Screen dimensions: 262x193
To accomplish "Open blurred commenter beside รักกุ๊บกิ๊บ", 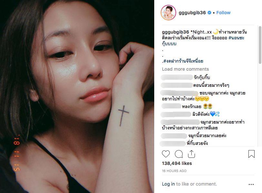I will pyautogui.click(x=176, y=77).
